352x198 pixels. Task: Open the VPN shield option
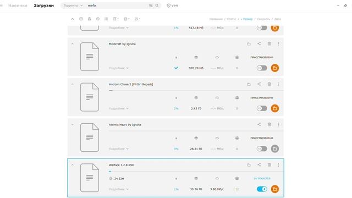tap(172, 5)
